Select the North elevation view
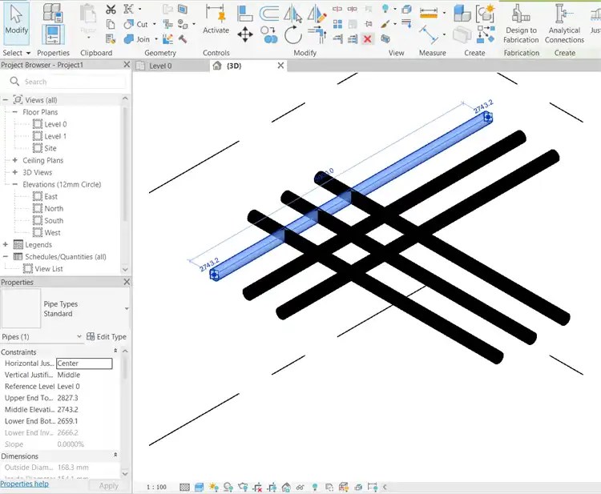 click(x=54, y=209)
